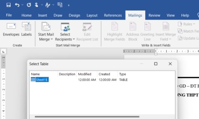Open the Insert ribbon tab
This screenshot has height=119, width=199.
point(42,15)
